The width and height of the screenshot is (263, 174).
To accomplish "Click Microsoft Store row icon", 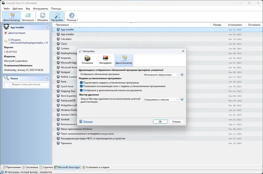I will (58, 68).
